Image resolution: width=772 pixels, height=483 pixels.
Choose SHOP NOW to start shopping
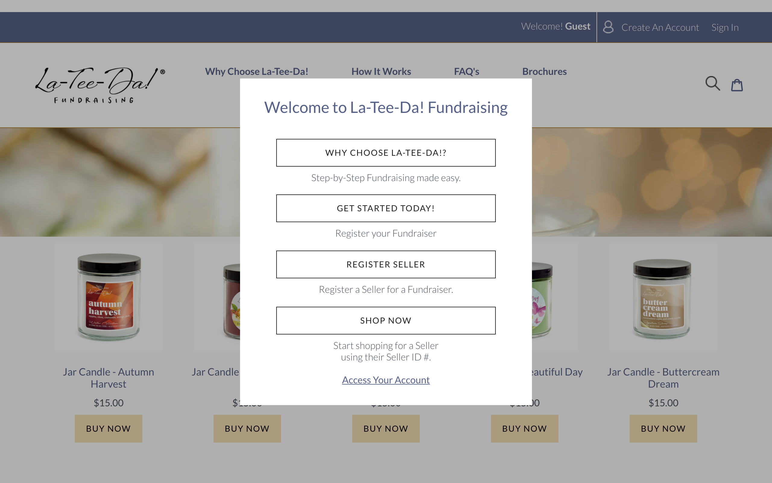coord(386,320)
